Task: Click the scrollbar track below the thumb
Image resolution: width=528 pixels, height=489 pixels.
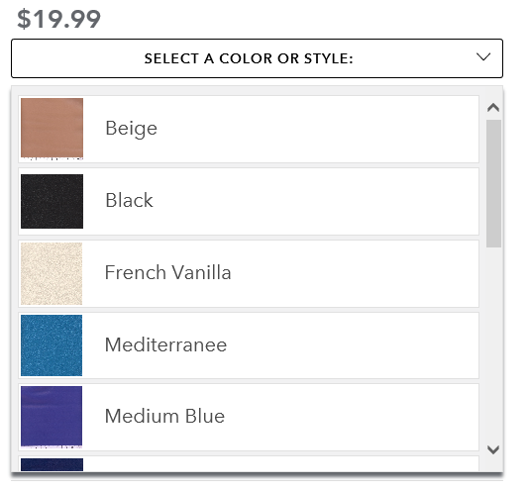Action: [493, 344]
